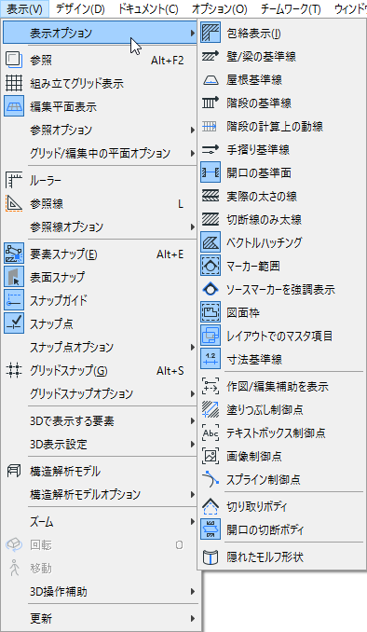Open the ドキュメント(C) menu

[x=148, y=9]
